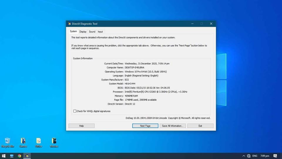
Task: Click the DxDiag version copyright line
Action: point(168,118)
